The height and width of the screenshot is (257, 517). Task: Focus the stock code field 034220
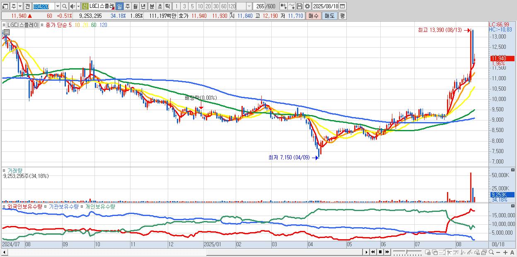[43, 7]
